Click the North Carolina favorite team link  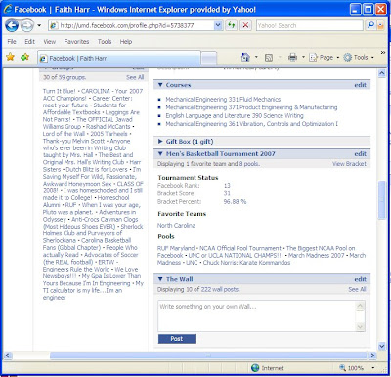tap(176, 226)
